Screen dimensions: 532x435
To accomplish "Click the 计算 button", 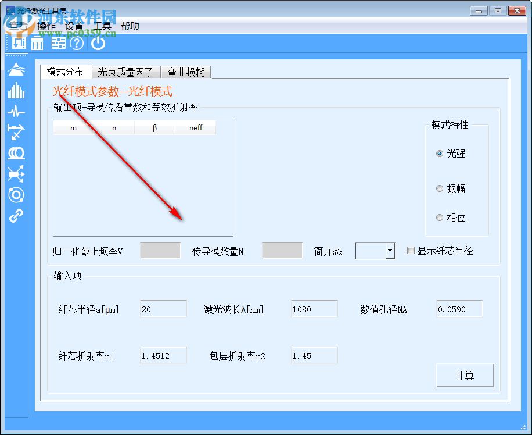I will (465, 375).
